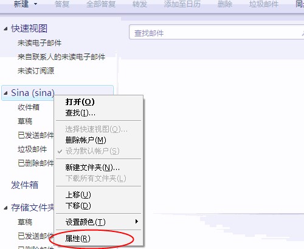Image resolution: width=304 pixels, height=249 pixels.
Task: Select 删除帐户(M) menu entry
Action: click(x=86, y=140)
